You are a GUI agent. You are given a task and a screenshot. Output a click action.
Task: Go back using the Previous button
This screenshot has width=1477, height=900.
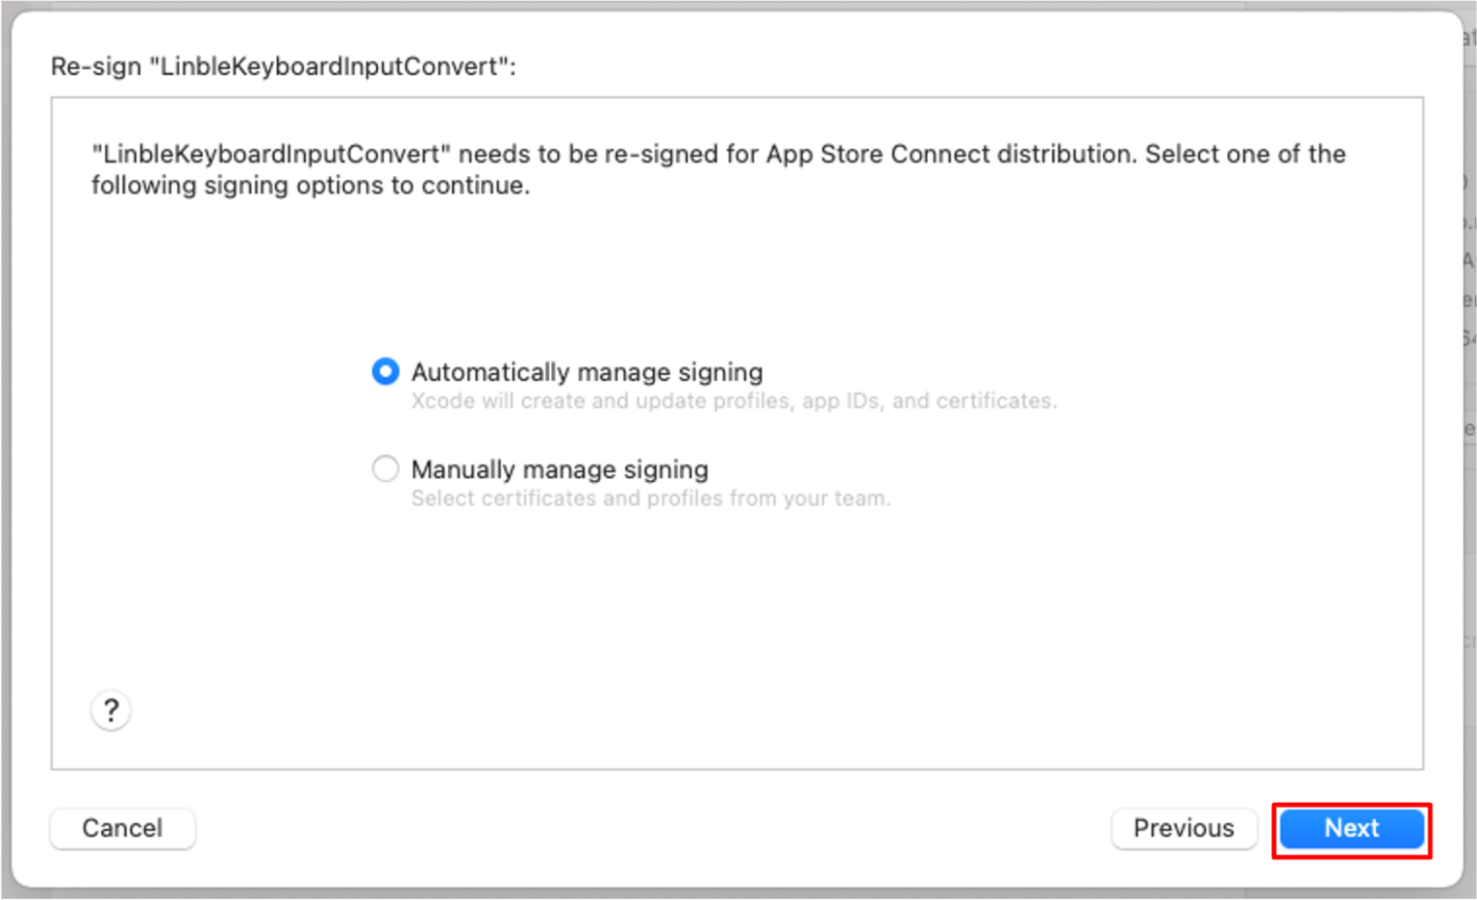(1184, 828)
